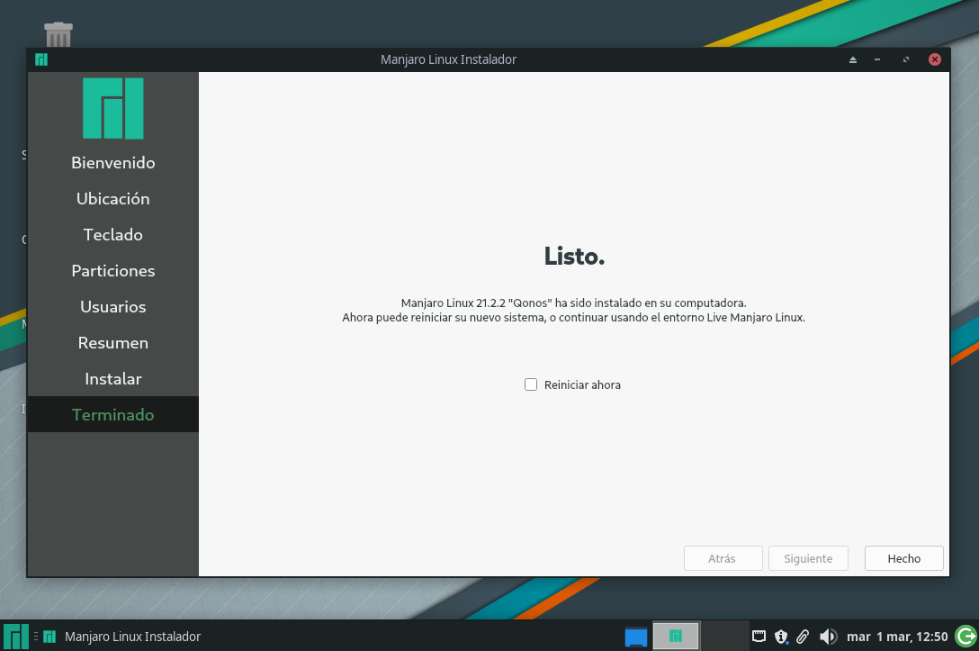Click the Hecho button to finish installation
The width and height of the screenshot is (979, 651).
[903, 558]
